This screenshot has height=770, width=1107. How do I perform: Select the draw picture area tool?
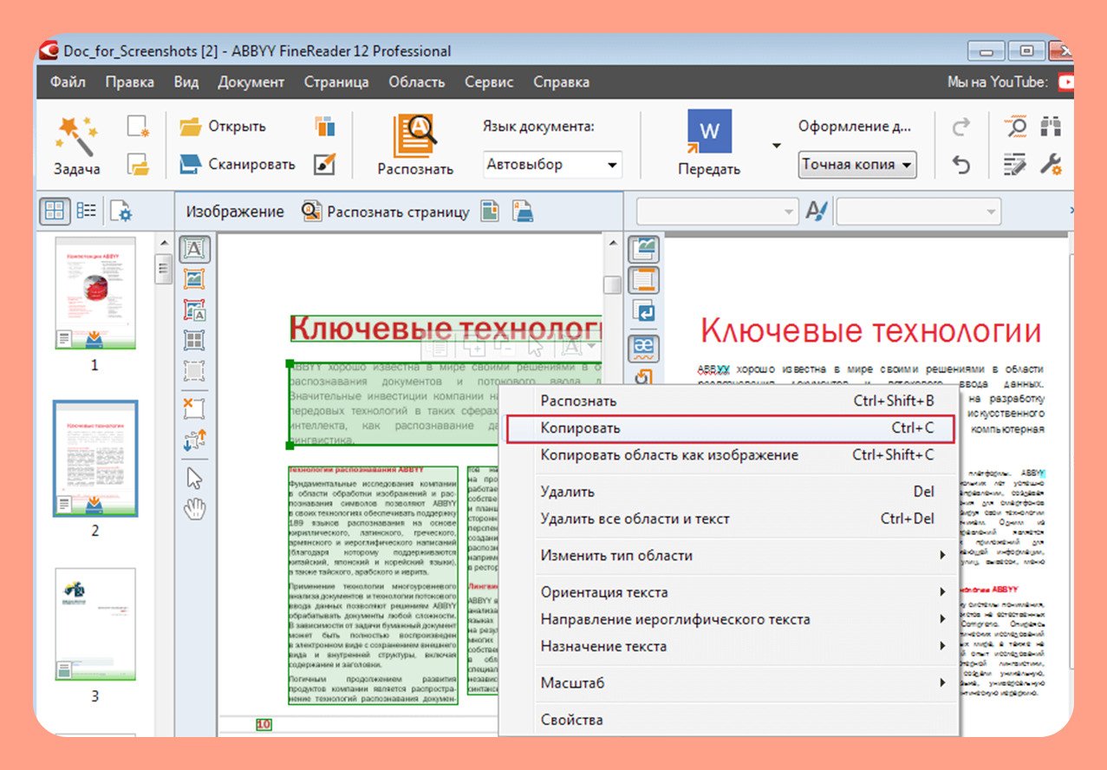(195, 279)
